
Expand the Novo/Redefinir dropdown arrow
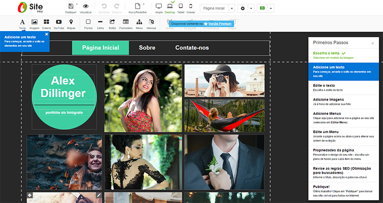[144, 4]
